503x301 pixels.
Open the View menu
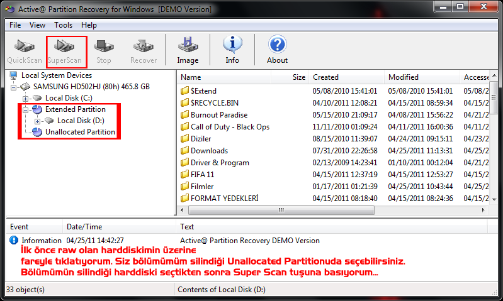37,25
